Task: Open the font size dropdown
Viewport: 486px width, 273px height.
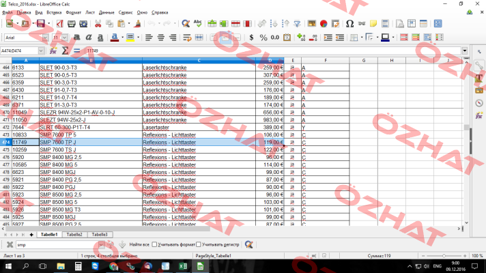Action: tap(64, 38)
